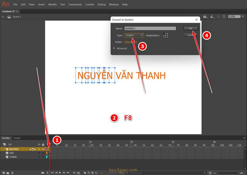This screenshot has width=247, height=175.
Task: Expand the Advanced section in dialog
Action: (114, 48)
